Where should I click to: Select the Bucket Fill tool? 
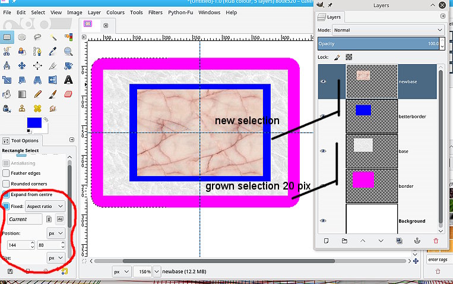pos(7,94)
